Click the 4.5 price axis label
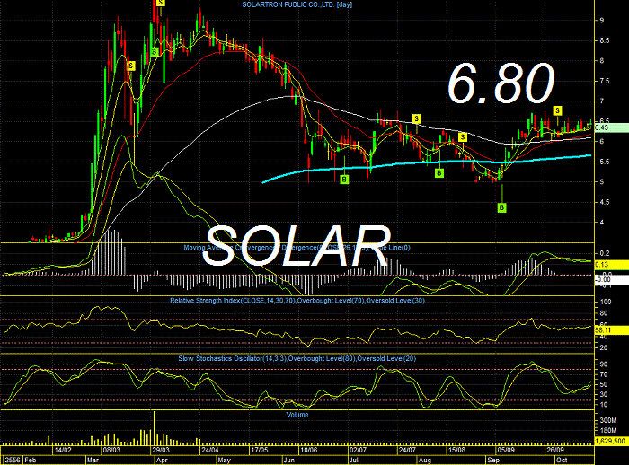This screenshot has height=465, width=629. [x=604, y=202]
